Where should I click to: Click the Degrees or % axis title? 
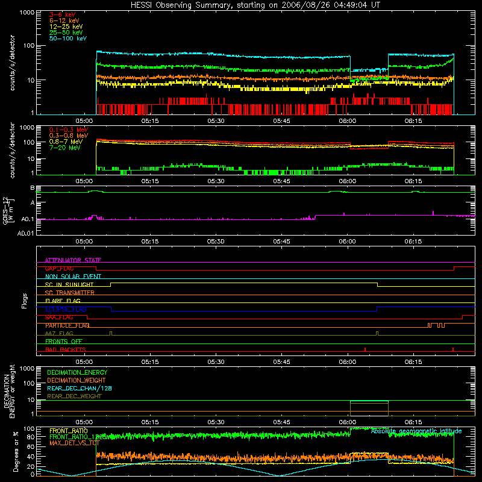coord(16,452)
